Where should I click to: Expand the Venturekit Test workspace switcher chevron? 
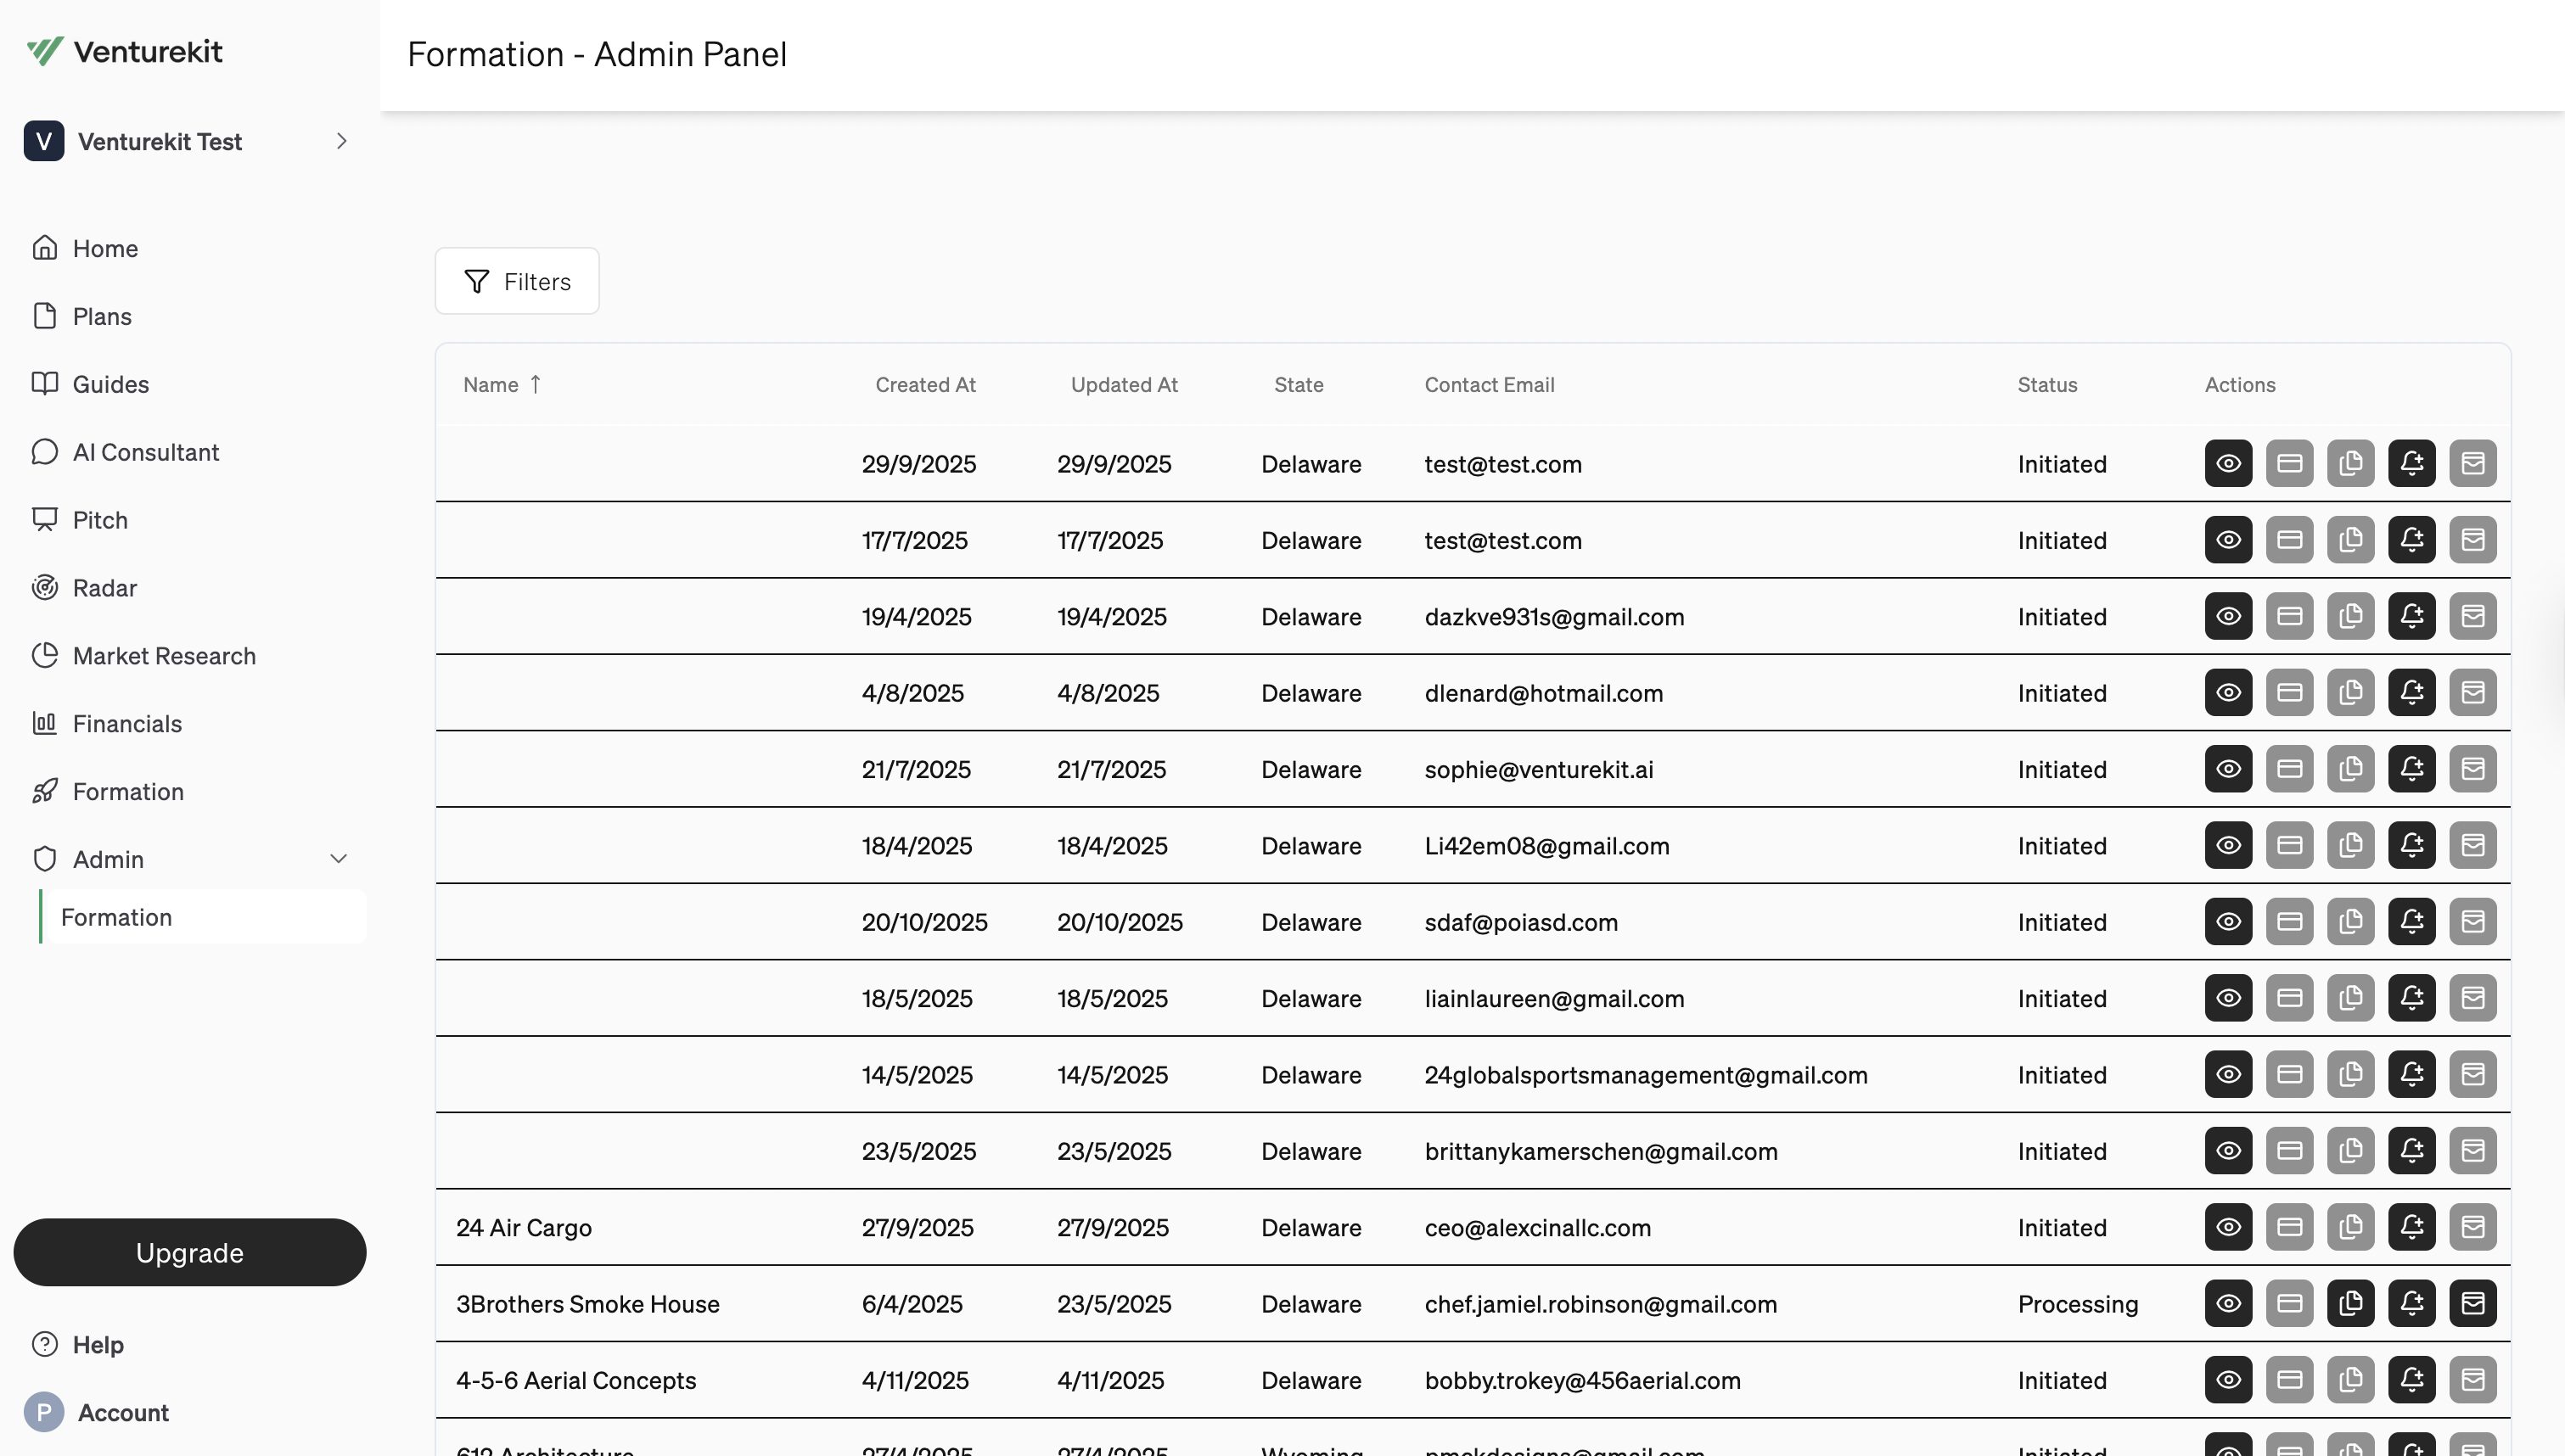[342, 141]
